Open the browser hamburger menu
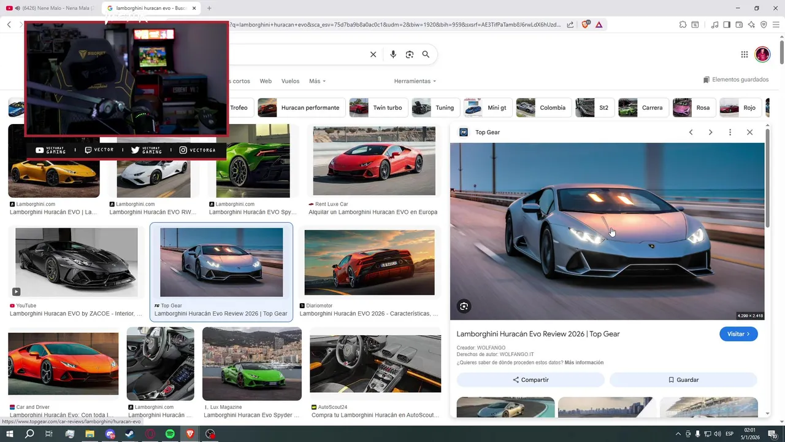785x442 pixels. pyautogui.click(x=776, y=25)
